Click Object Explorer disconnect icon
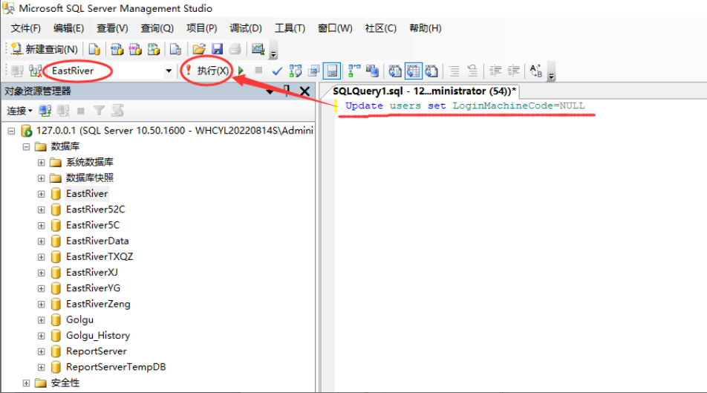The image size is (707, 393). point(63,111)
